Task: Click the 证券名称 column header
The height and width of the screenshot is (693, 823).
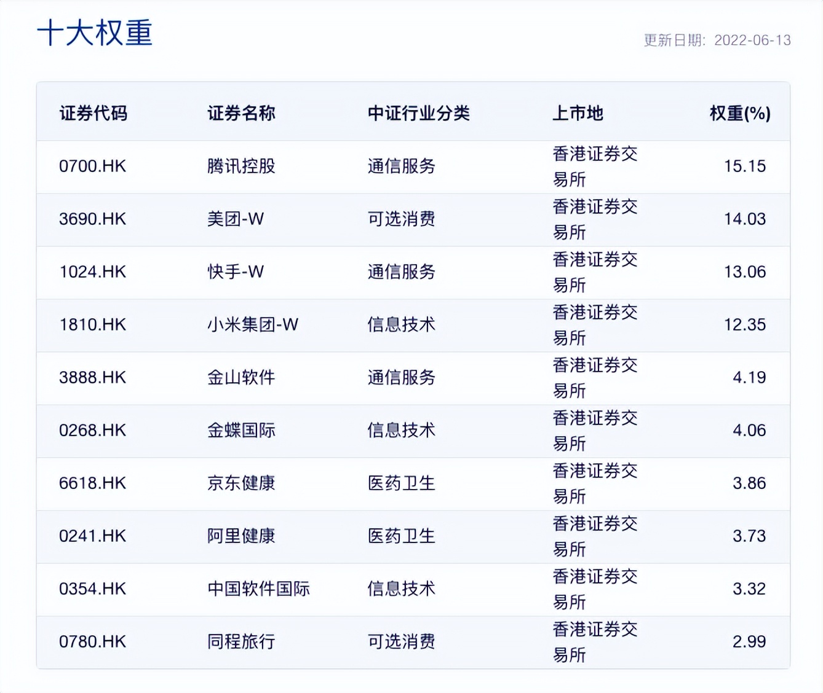Action: [241, 113]
